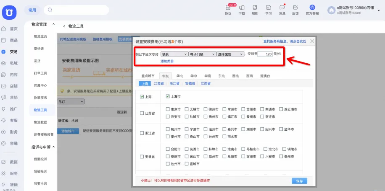
Task: Click the 查找服务商信息 link
Action: [x=285, y=41]
